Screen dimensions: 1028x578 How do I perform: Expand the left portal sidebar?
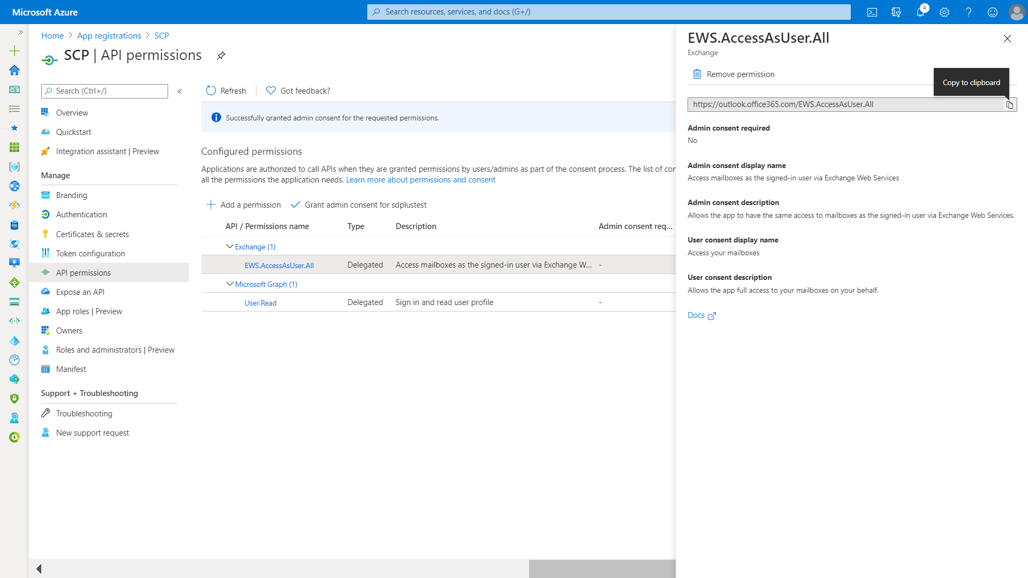[20, 33]
